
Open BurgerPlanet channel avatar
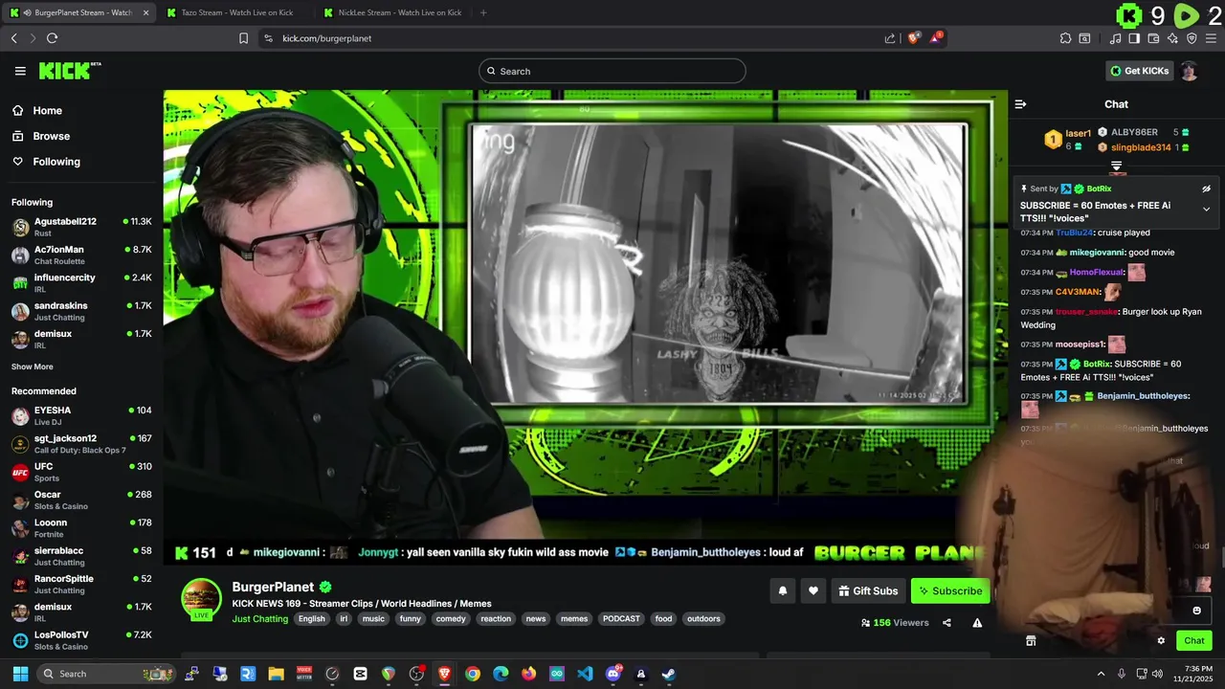coord(201,599)
